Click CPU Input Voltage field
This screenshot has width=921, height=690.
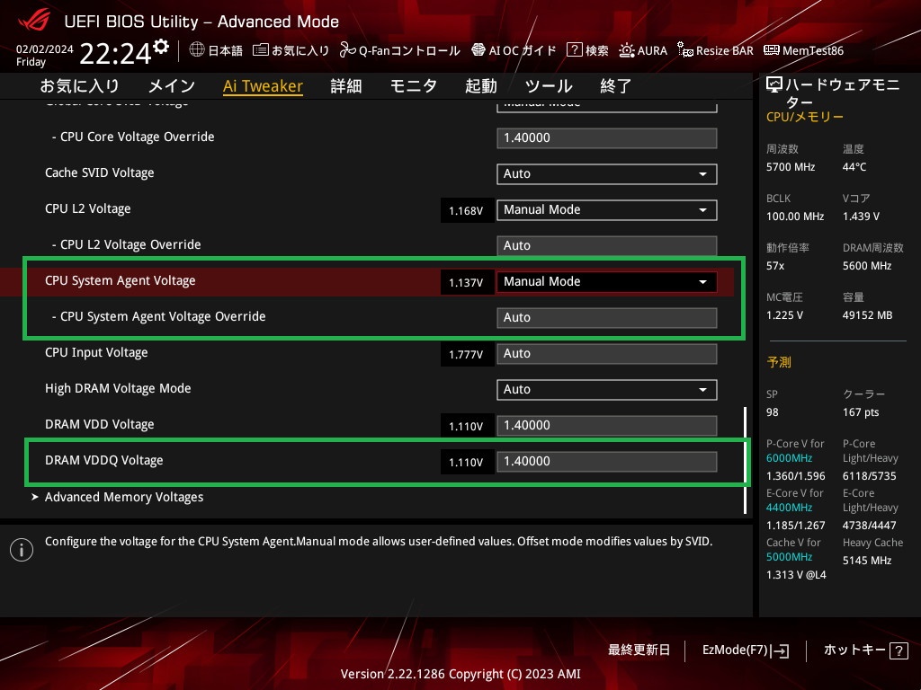click(607, 354)
